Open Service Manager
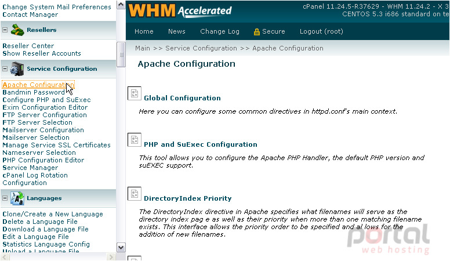450x261 pixels. coord(30,168)
